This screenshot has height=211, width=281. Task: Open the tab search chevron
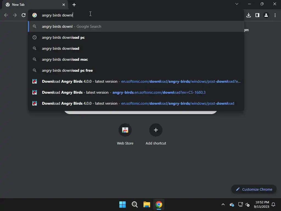(x=237, y=4)
